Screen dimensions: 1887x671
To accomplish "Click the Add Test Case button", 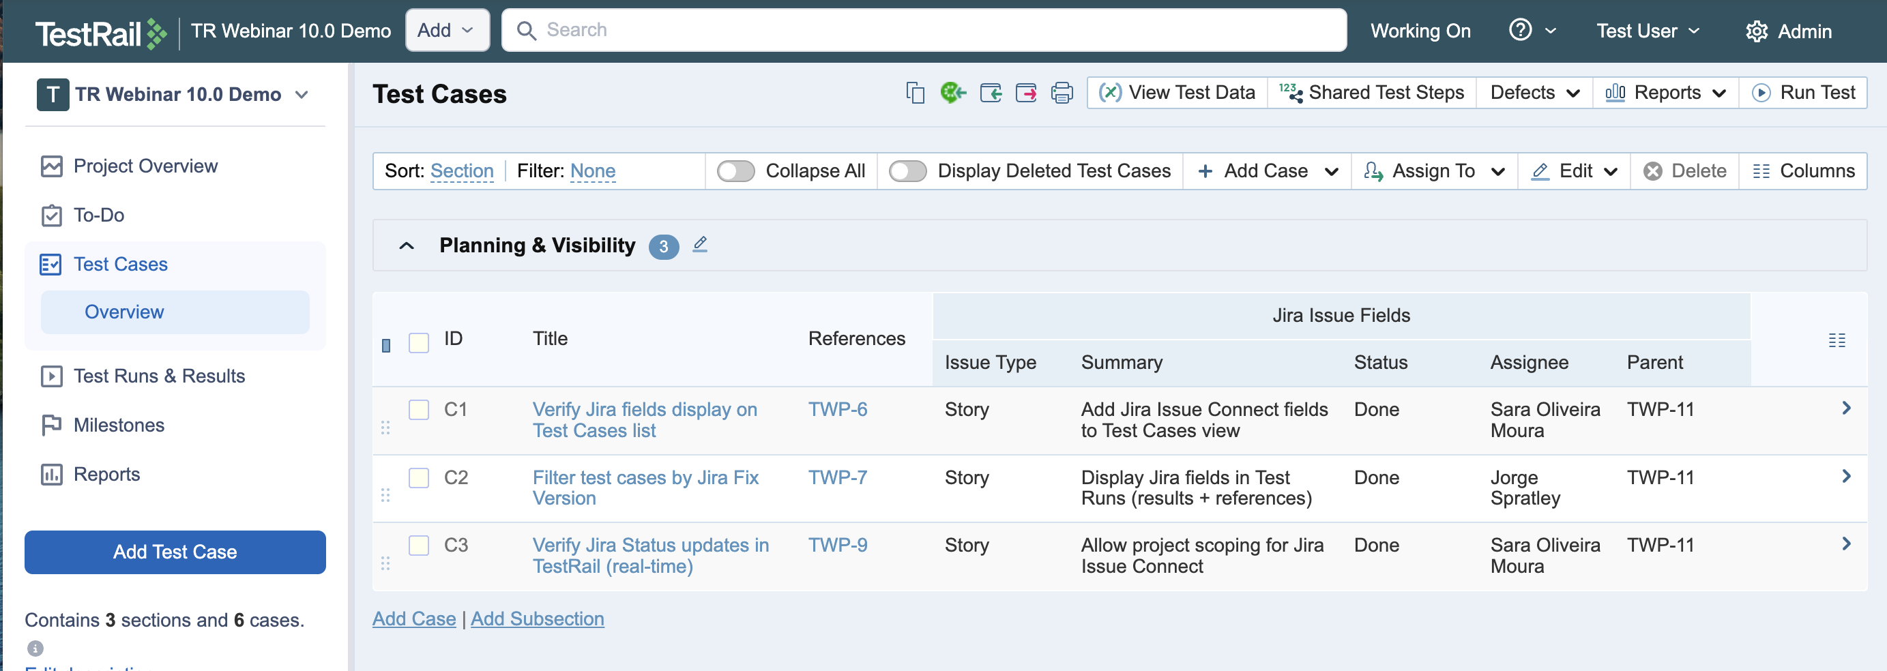I will 175,552.
